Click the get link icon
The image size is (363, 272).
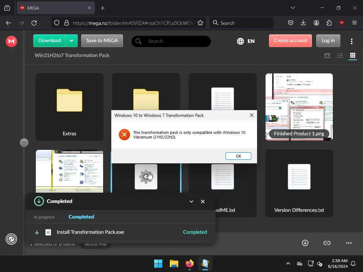(327, 243)
